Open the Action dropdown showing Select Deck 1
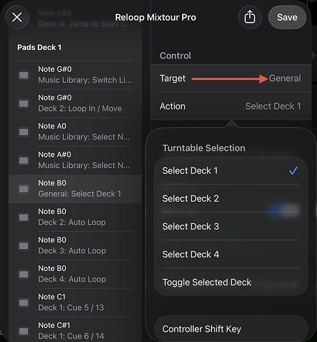Viewport: 317px width, 342px height. coord(231,106)
